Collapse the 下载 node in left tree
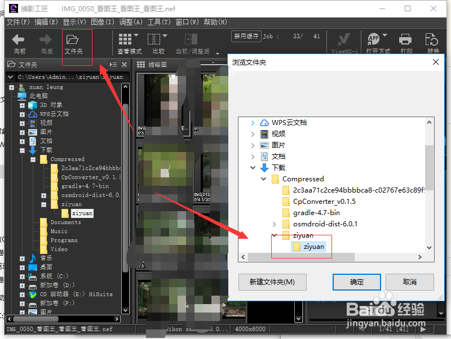 [22, 150]
